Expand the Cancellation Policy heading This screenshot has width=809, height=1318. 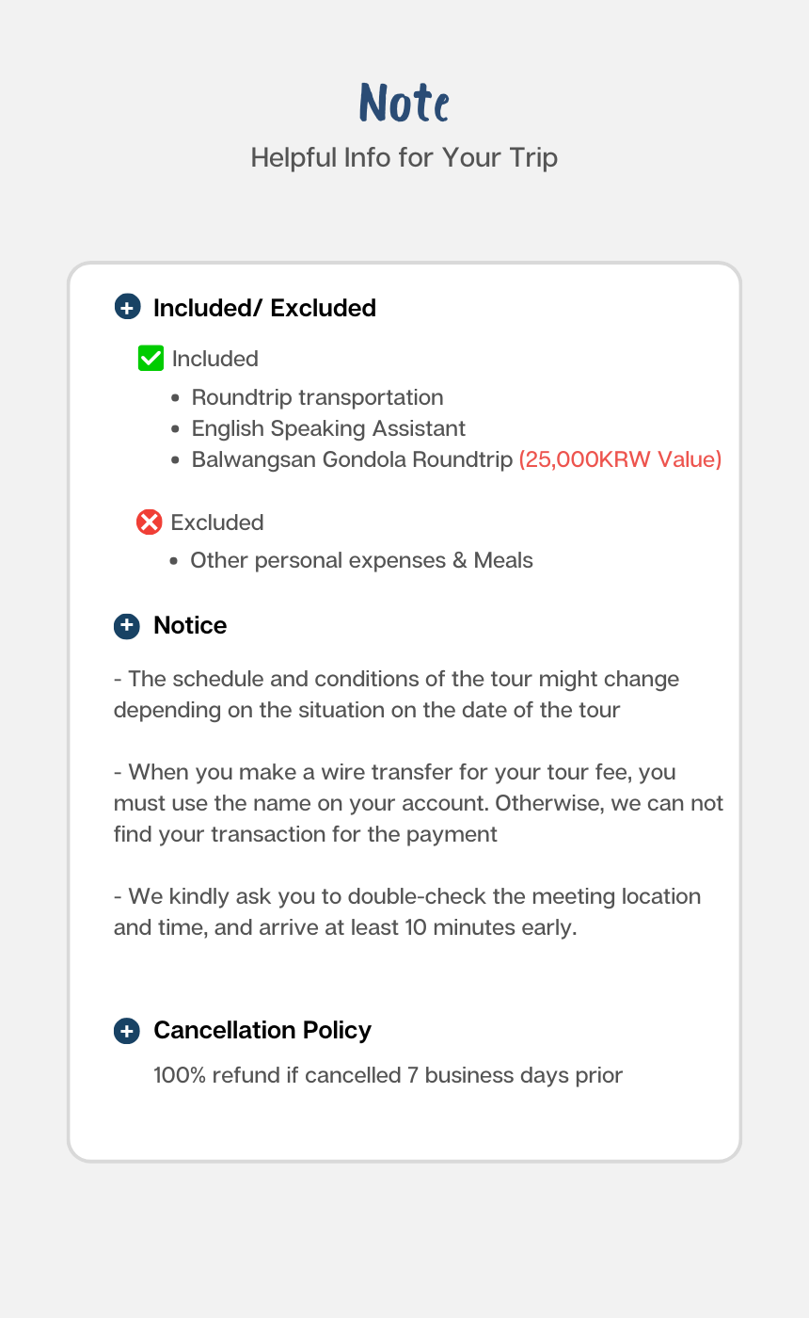coord(262,1031)
